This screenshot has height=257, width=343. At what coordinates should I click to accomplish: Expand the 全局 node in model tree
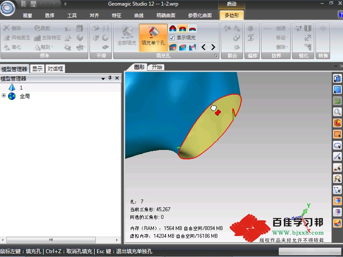[3, 96]
